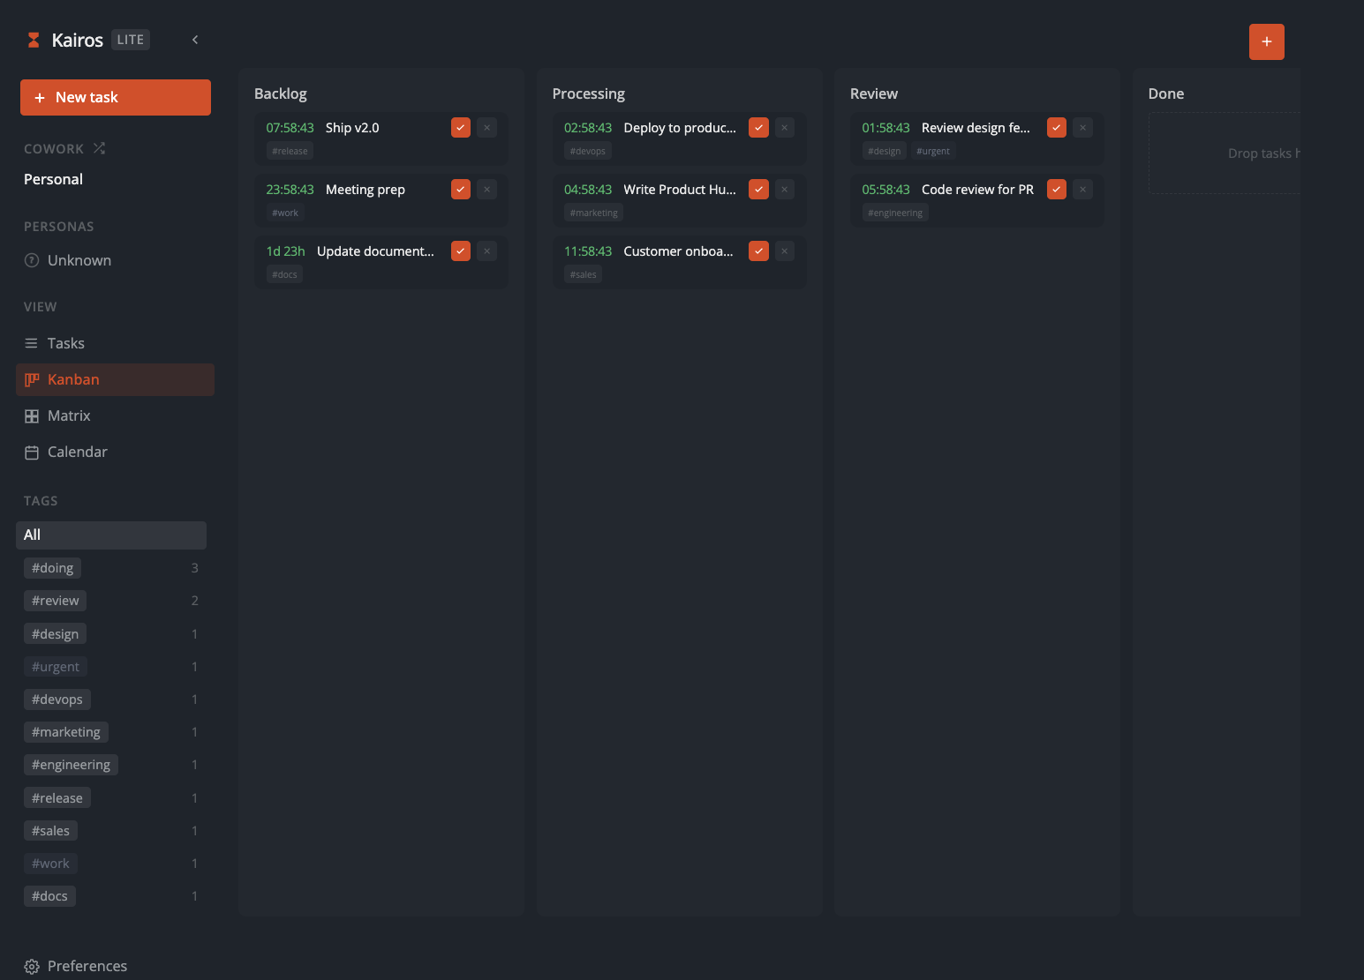Click the New task button
1364x980 pixels.
tap(115, 97)
